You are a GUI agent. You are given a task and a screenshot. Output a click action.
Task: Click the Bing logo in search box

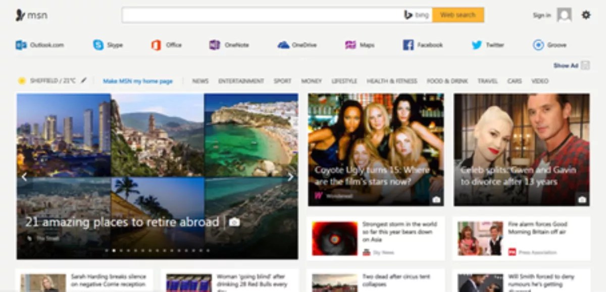[x=416, y=15]
